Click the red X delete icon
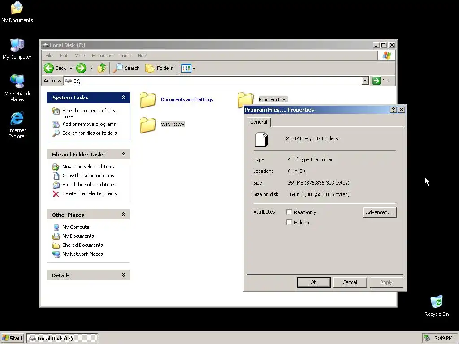Screen dimensions: 459x344 56,194
